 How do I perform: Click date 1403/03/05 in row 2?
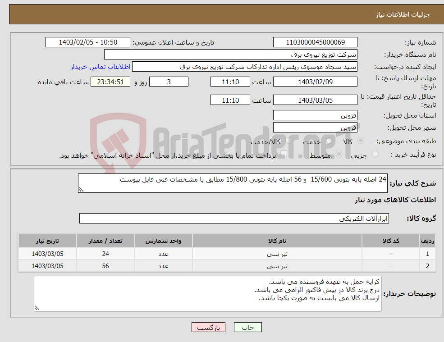48,266
